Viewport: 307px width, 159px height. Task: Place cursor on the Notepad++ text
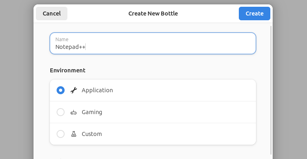pos(70,47)
